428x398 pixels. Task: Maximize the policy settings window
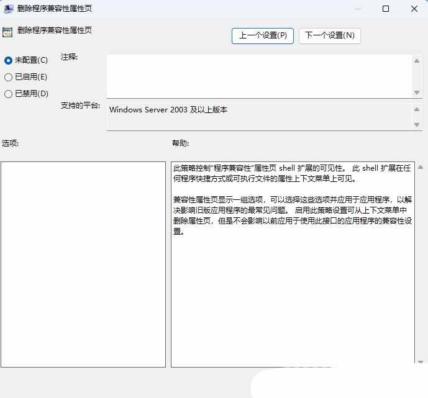tap(386, 9)
